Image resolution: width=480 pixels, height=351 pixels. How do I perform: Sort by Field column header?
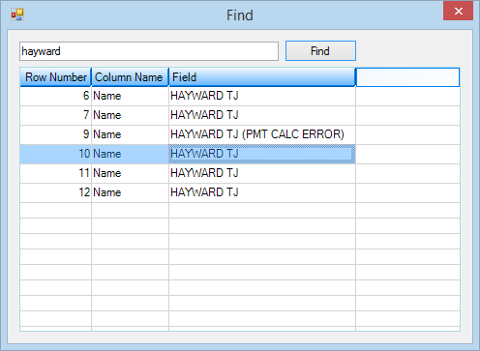coord(262,77)
